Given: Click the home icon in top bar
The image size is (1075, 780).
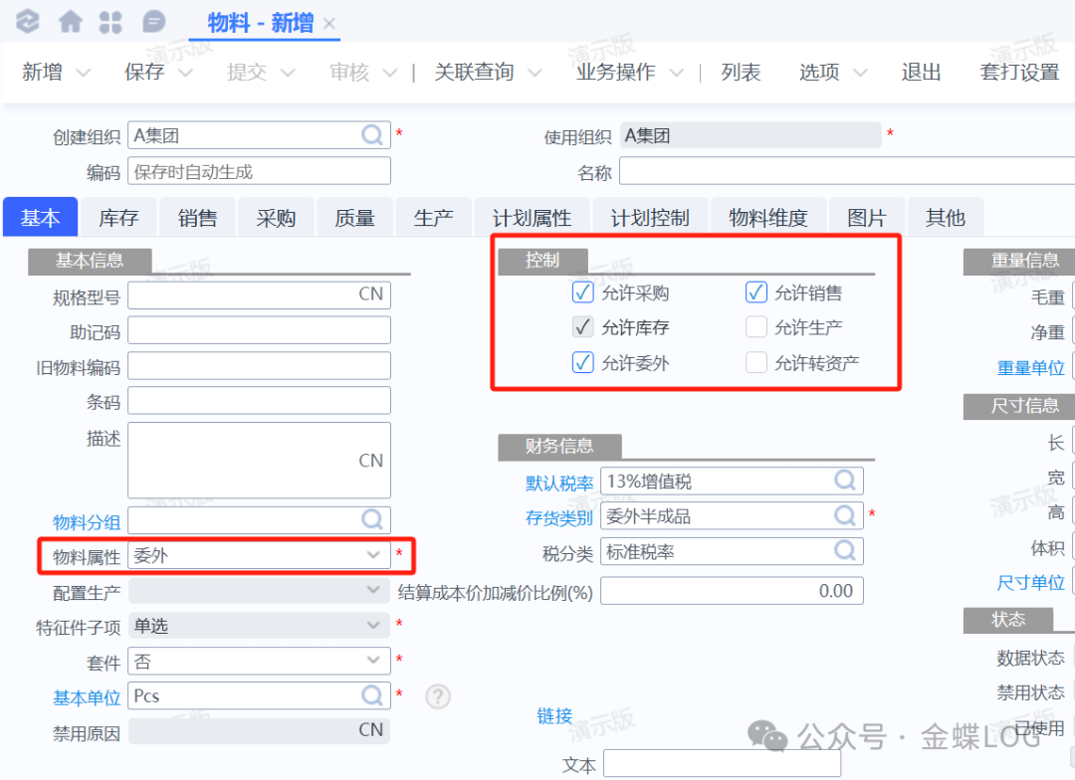Looking at the screenshot, I should click(x=71, y=21).
